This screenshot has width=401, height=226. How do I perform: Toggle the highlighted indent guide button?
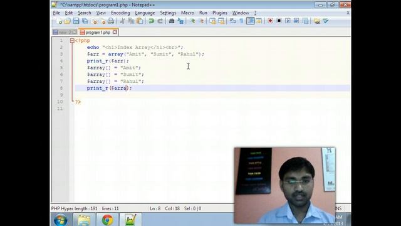click(251, 21)
